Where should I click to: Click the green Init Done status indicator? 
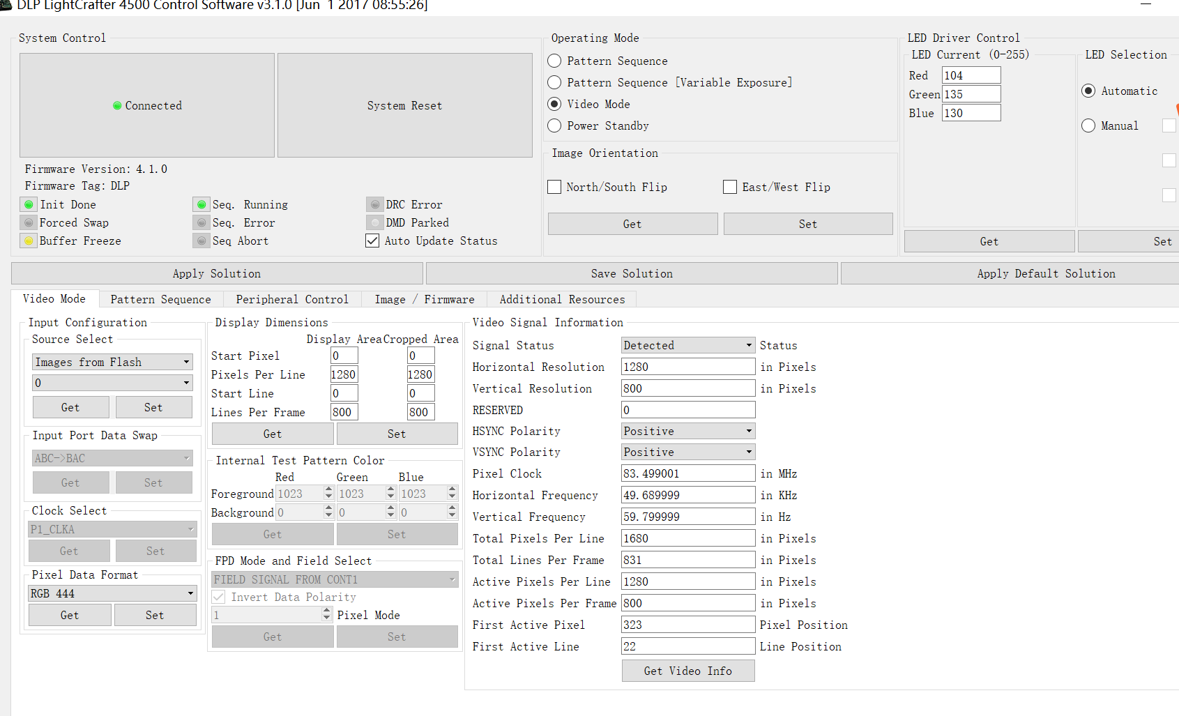point(29,205)
